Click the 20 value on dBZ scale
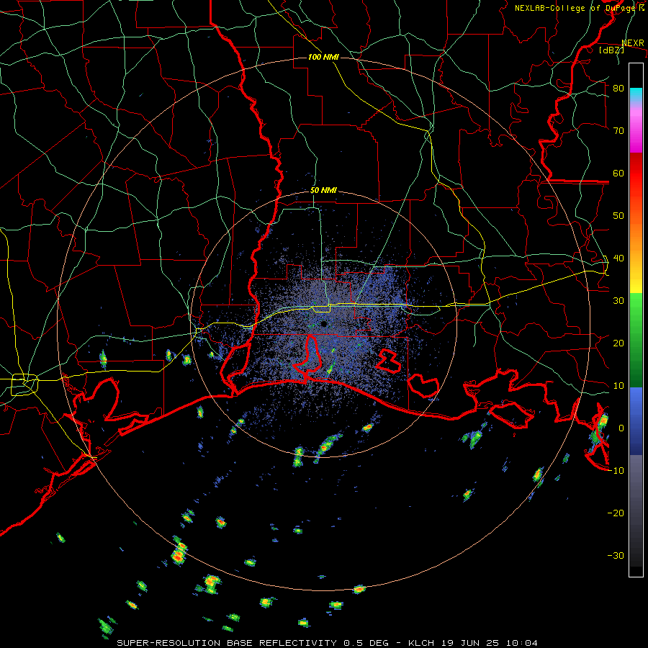This screenshot has width=648, height=648. click(x=618, y=343)
